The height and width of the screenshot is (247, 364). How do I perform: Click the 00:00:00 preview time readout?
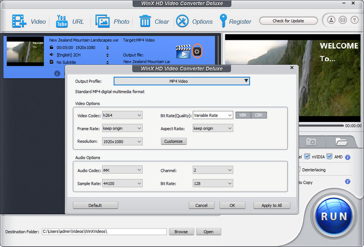pyautogui.click(x=353, y=126)
